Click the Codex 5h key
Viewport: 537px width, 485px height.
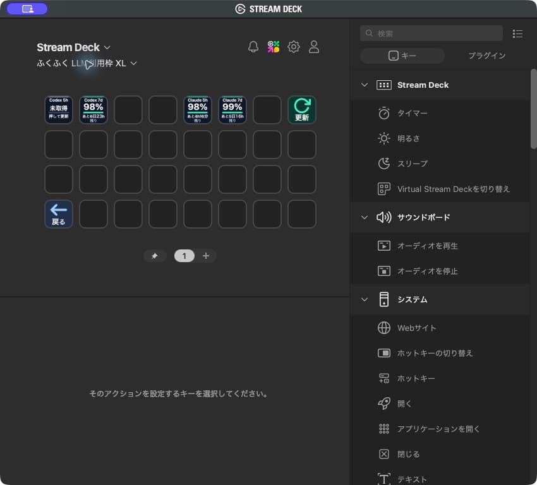click(x=59, y=110)
